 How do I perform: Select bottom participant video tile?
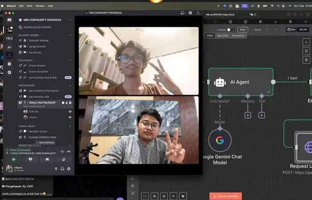pos(138,130)
